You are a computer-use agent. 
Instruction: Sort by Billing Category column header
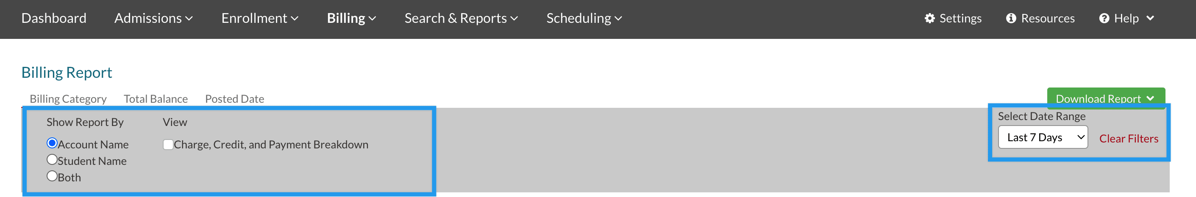[x=68, y=99]
